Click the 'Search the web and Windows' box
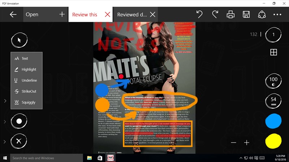Screen dimensions: 289x162 click(47, 158)
